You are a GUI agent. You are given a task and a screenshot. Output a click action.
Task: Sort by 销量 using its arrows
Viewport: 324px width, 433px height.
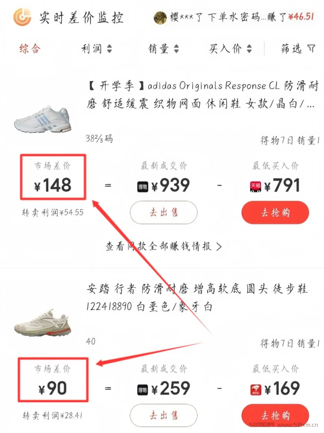(176, 49)
